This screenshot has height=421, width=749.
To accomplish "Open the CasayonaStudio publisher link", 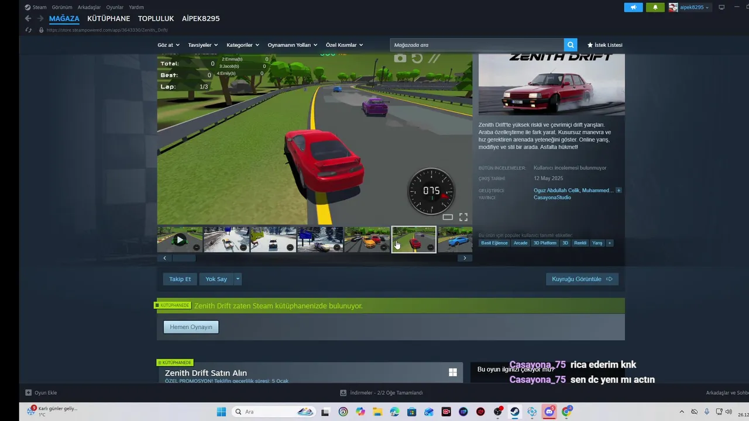I will click(x=552, y=198).
